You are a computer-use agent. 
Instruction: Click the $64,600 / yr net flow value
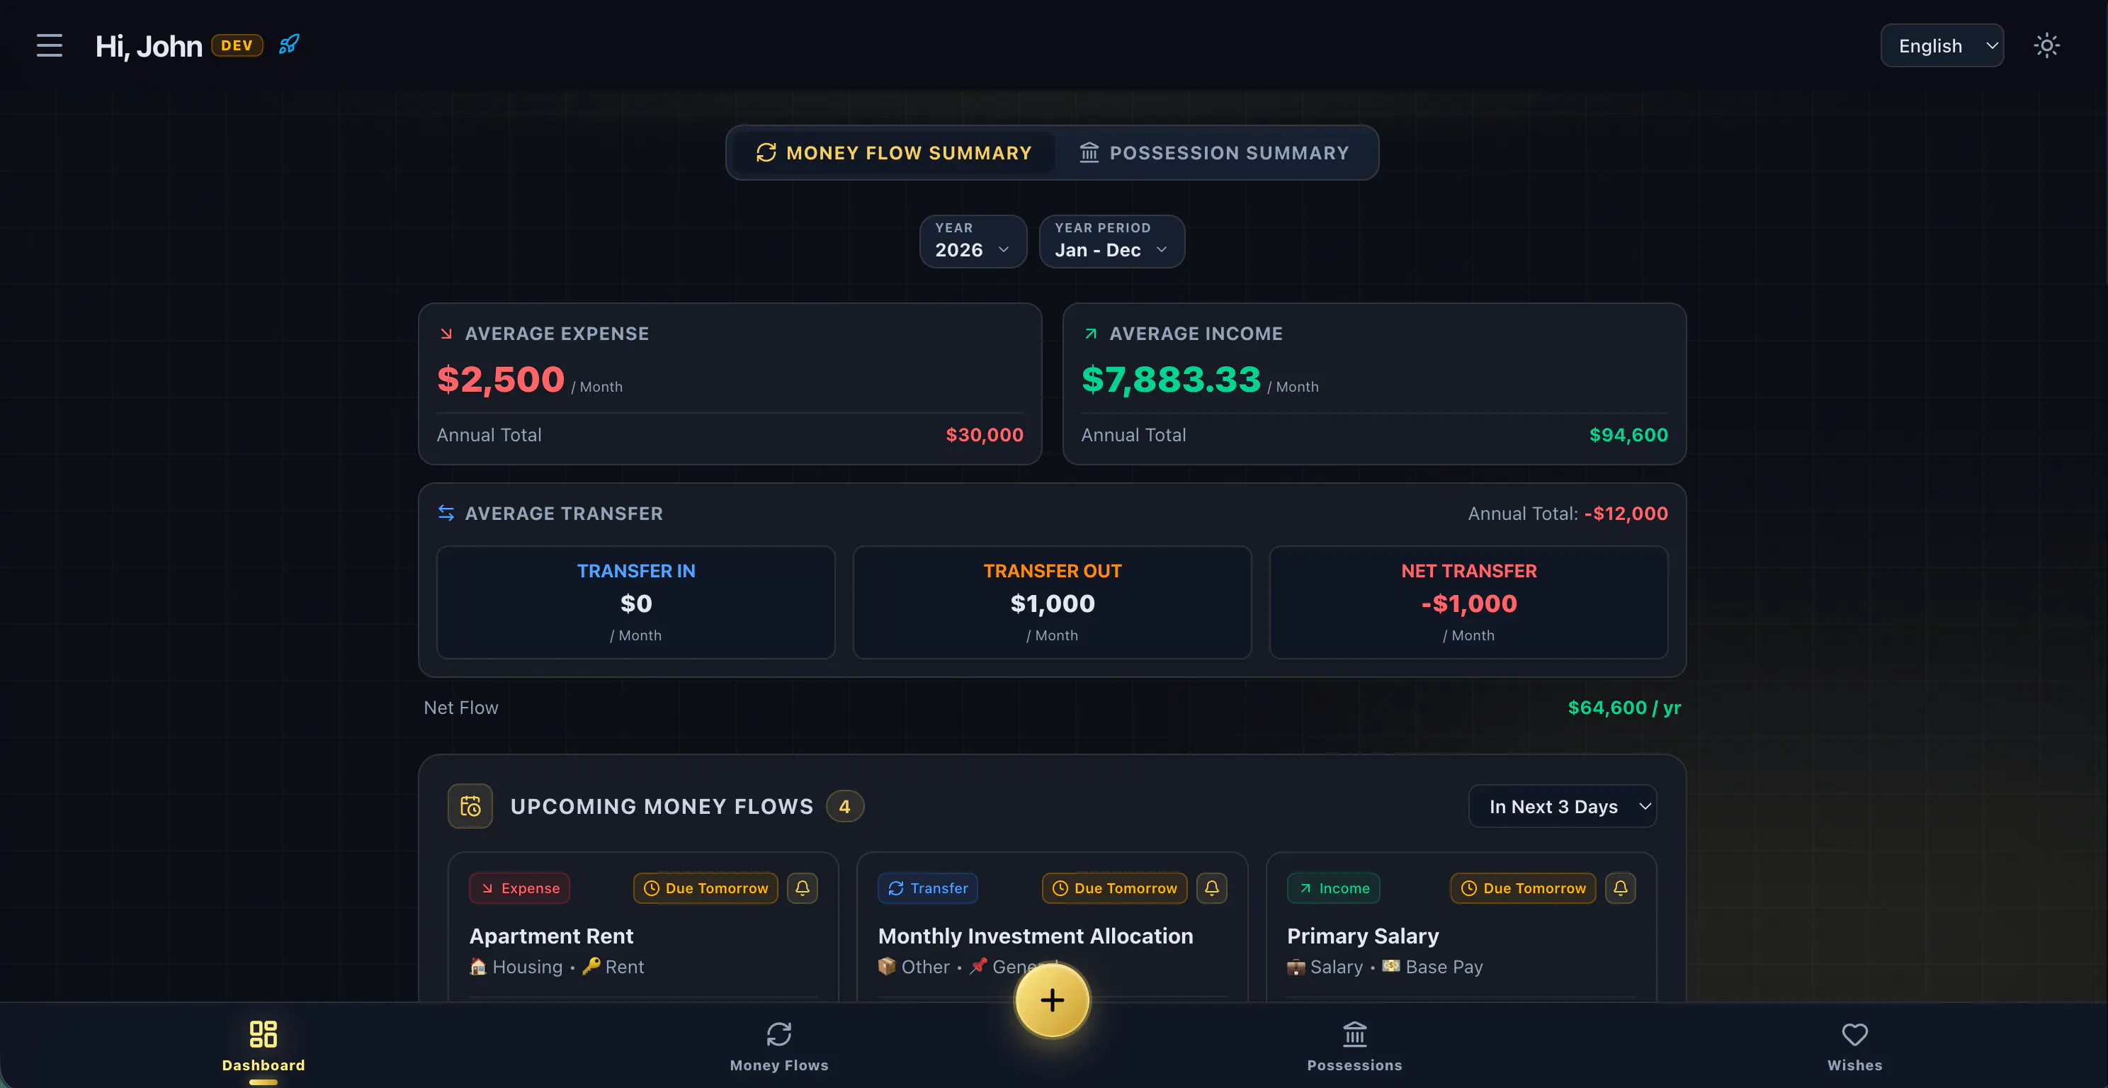(1624, 708)
